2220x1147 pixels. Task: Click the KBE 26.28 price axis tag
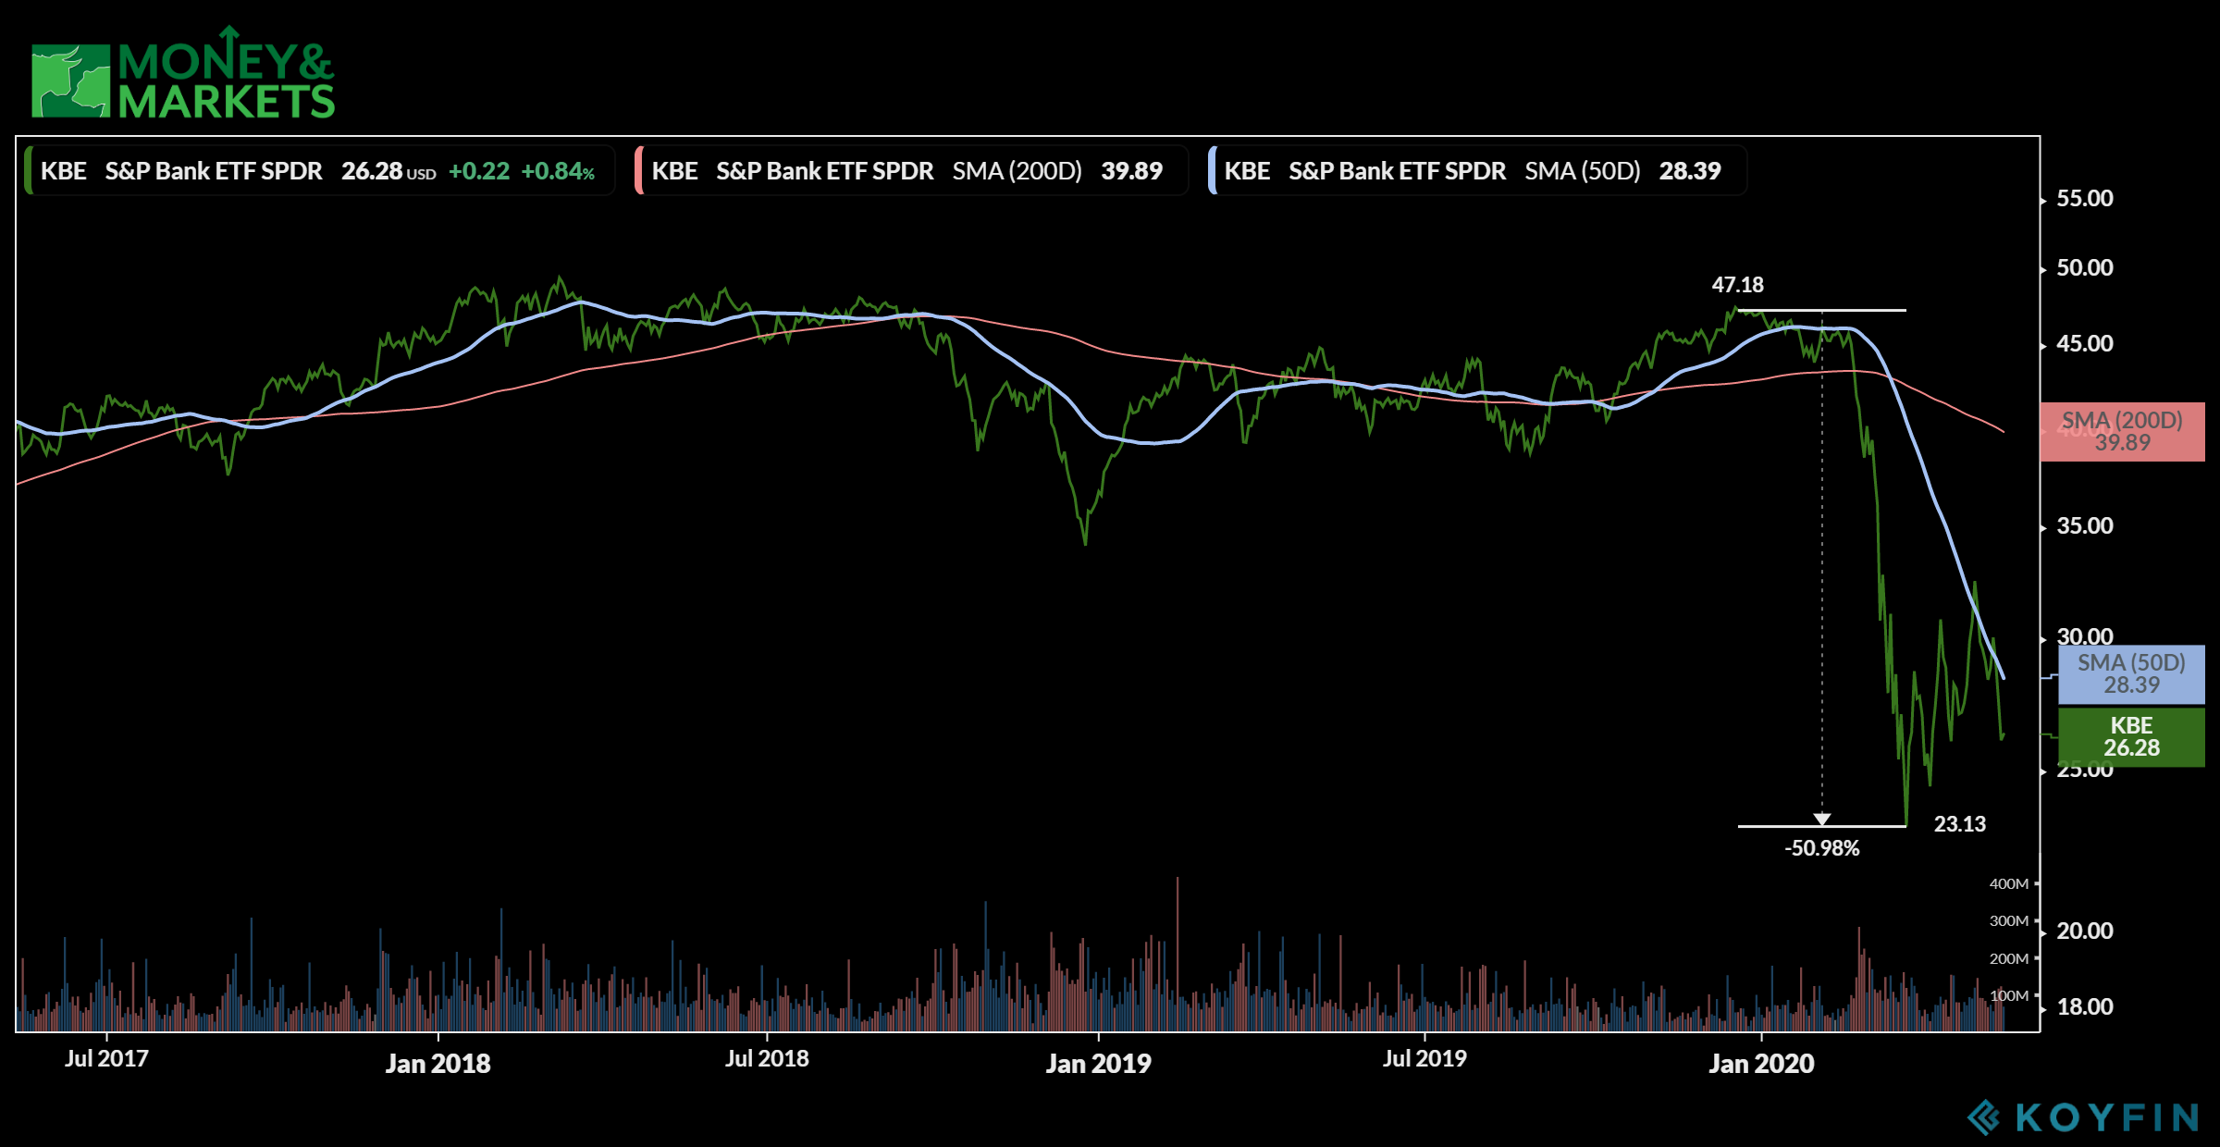(2131, 737)
